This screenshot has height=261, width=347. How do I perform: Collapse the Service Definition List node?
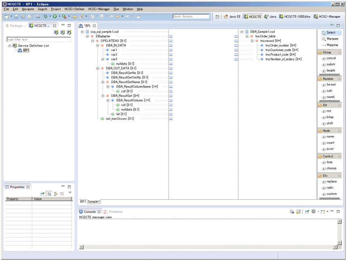[9, 46]
